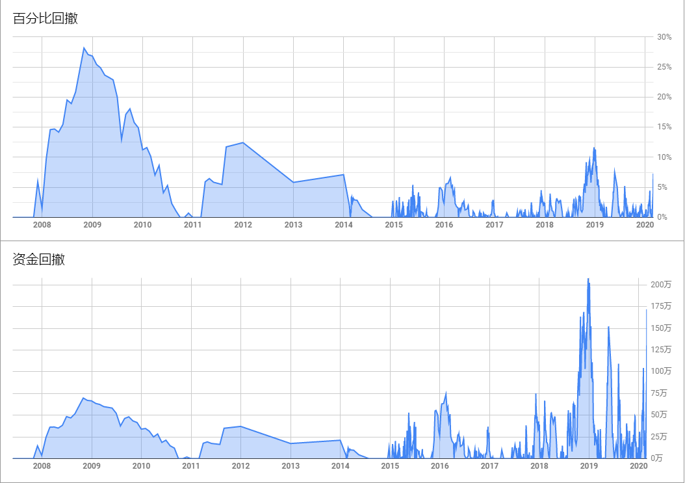Click the 2013 data point in the bottom chart

pyautogui.click(x=291, y=443)
